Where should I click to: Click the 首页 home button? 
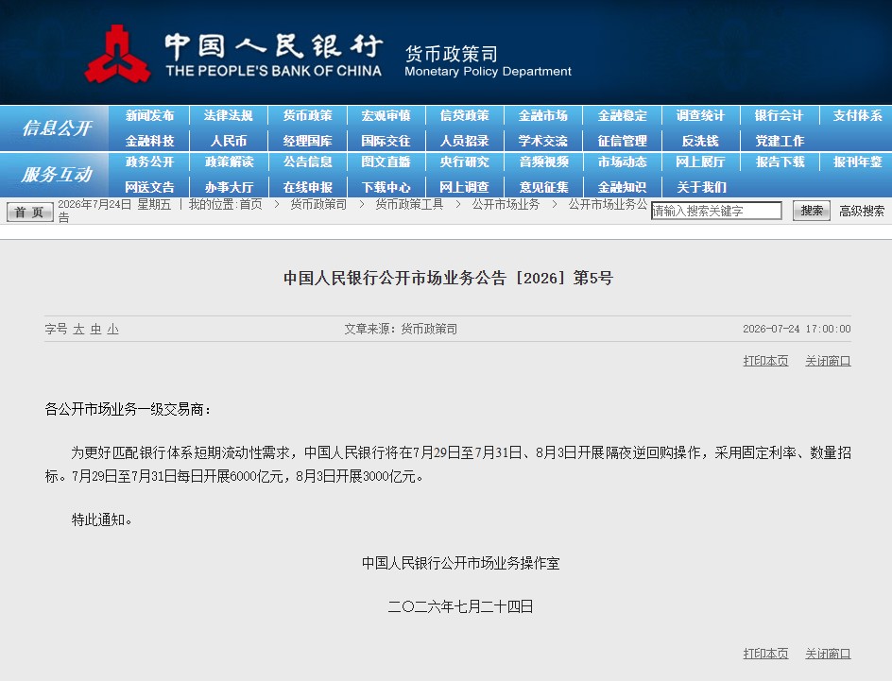click(29, 212)
